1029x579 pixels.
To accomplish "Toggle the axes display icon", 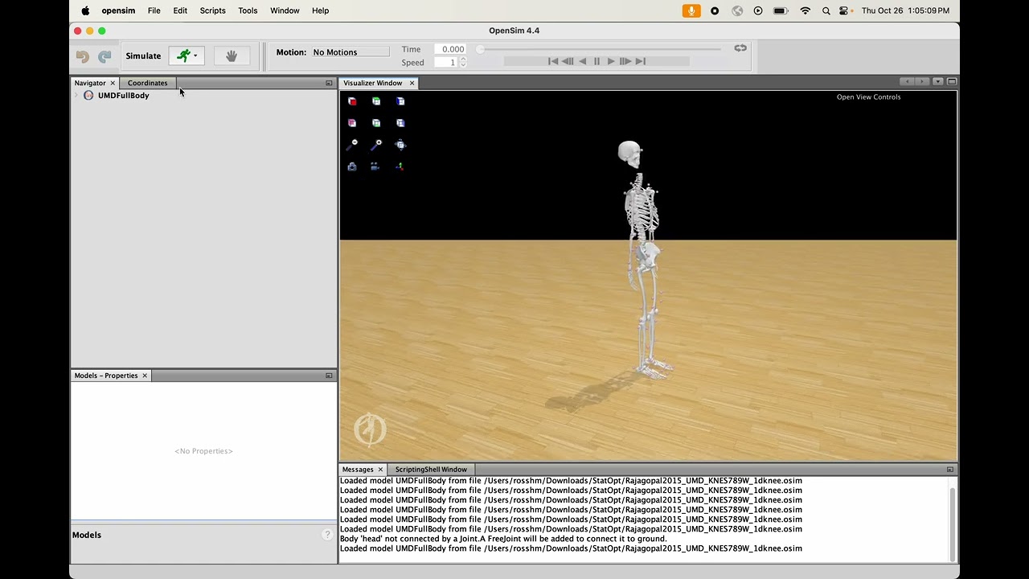I will [400, 166].
